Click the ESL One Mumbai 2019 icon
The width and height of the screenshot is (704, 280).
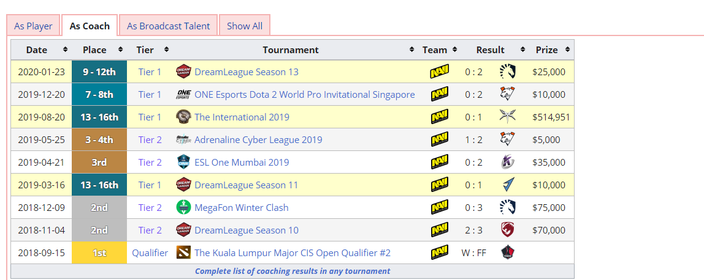pyautogui.click(x=183, y=162)
